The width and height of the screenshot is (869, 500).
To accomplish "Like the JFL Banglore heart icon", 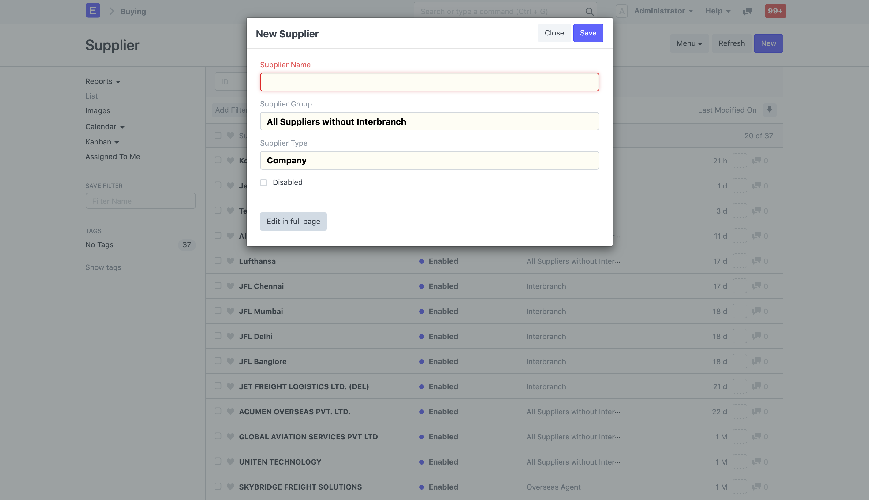I will point(230,361).
